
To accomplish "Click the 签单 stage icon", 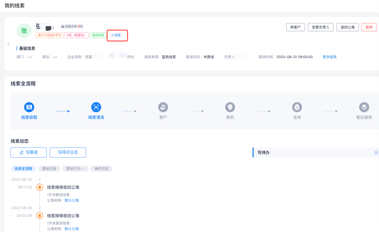I will [x=297, y=107].
